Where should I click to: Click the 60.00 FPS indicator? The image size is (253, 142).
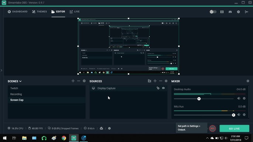click(35, 128)
